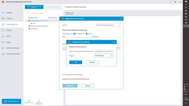Click the Add user icon
The height and width of the screenshot is (106, 189).
click(39, 101)
